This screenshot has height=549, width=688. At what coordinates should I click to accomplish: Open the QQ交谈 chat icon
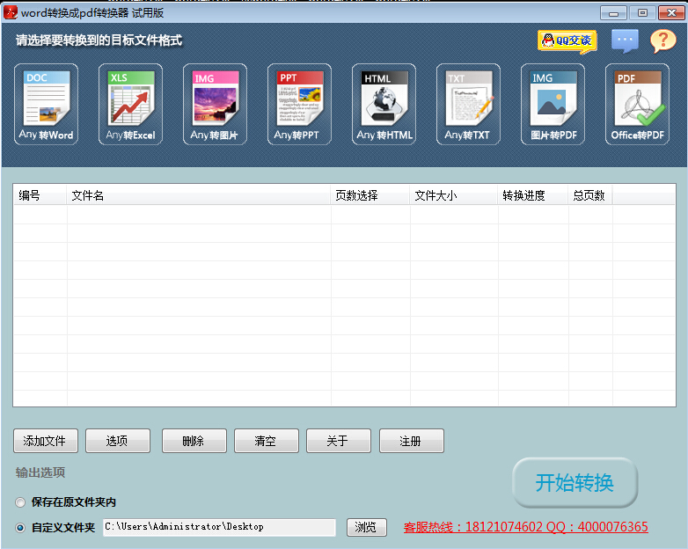click(x=567, y=40)
